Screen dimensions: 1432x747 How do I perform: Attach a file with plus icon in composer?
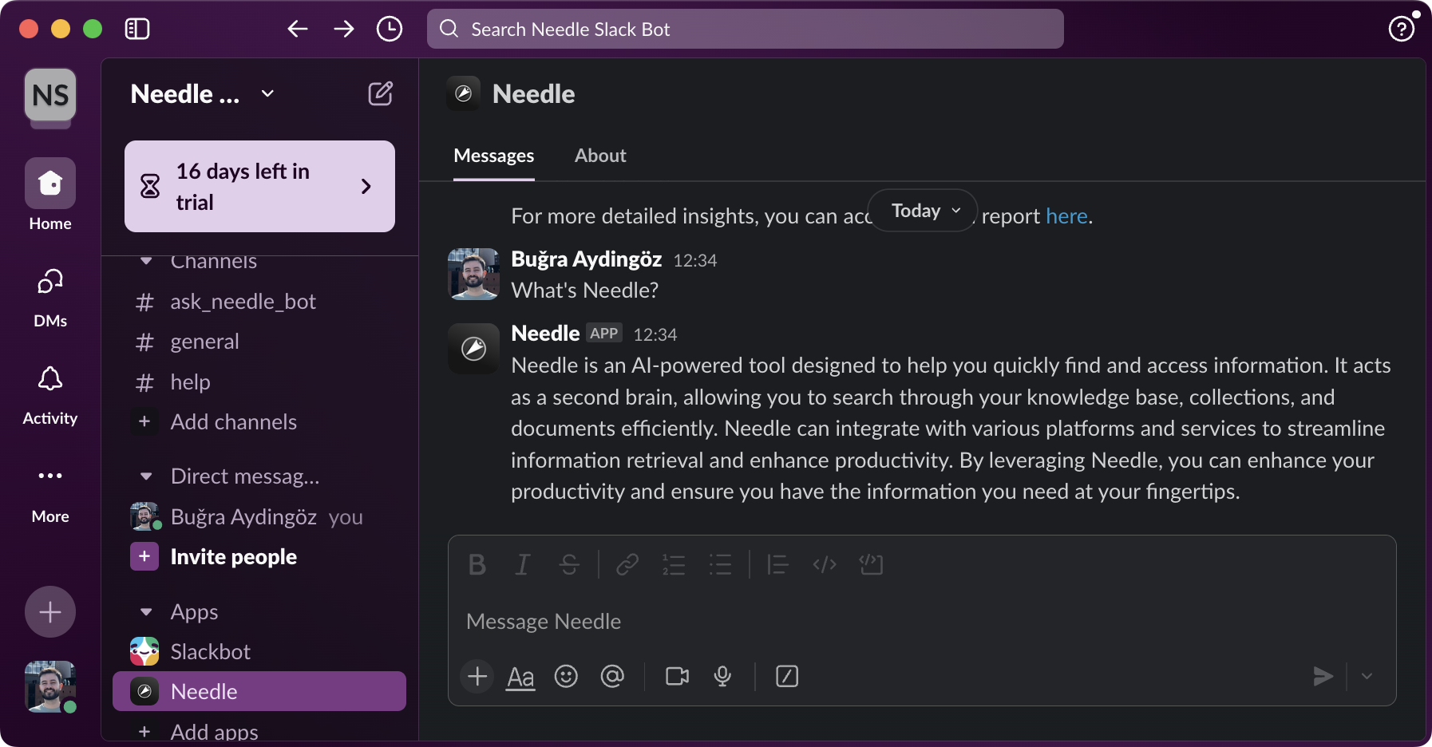click(477, 677)
